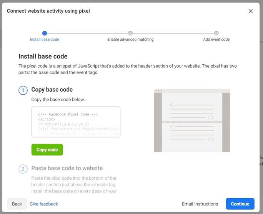Click the blue Install base code step dot
This screenshot has height=214, width=263.
[45, 33]
